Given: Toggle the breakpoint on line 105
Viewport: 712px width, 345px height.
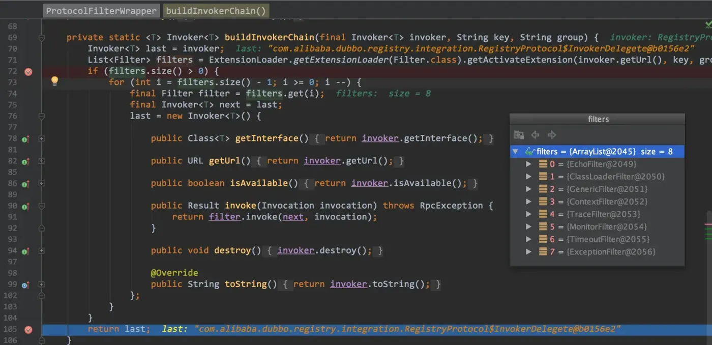Looking at the screenshot, I should pos(28,330).
